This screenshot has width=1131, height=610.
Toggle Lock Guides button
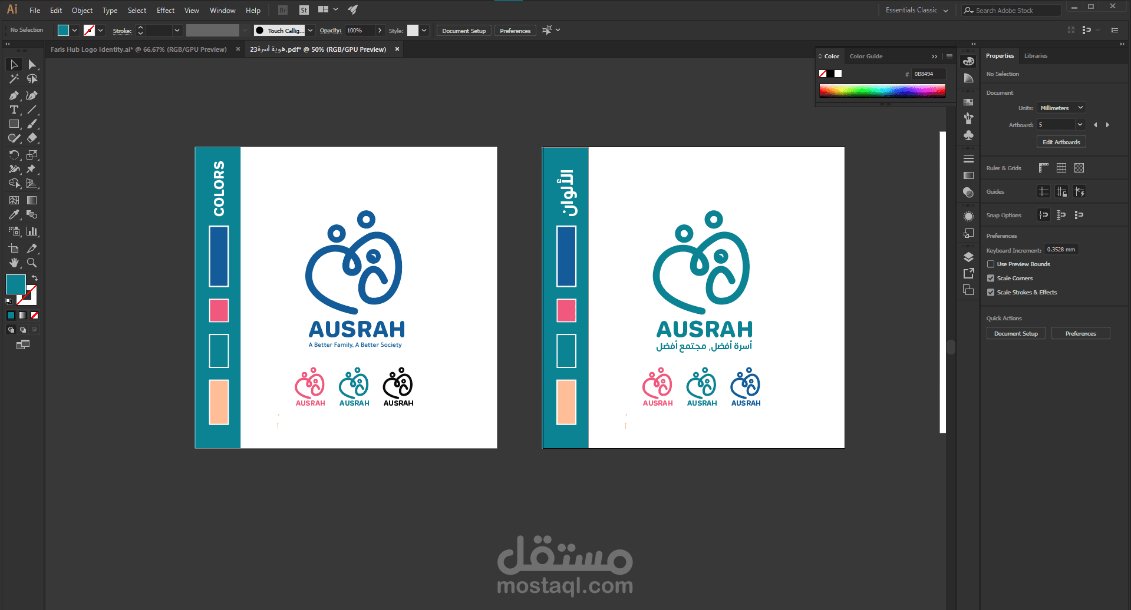(1061, 191)
